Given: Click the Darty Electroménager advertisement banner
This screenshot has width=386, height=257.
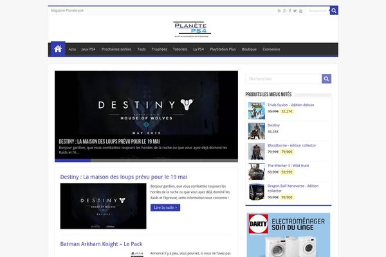Looking at the screenshot, I should [288, 235].
